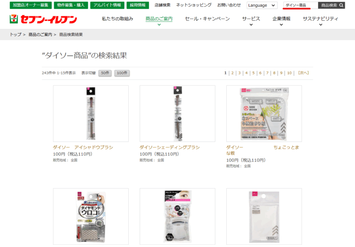Go to results page 2

pyautogui.click(x=233, y=73)
